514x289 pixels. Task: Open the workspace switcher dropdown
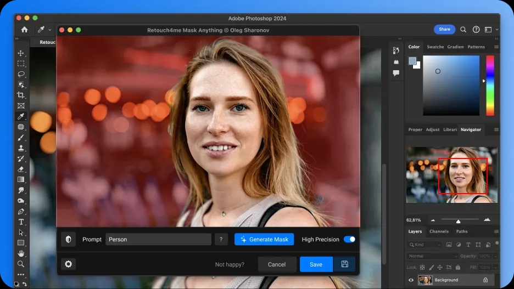click(x=491, y=30)
